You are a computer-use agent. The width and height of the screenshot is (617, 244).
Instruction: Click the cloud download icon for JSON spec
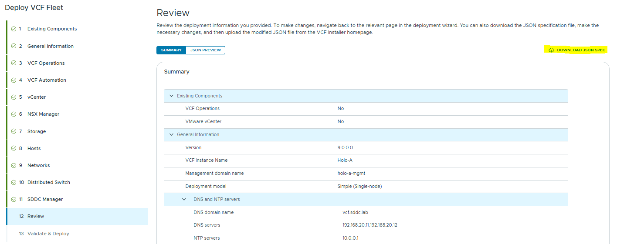pos(551,50)
